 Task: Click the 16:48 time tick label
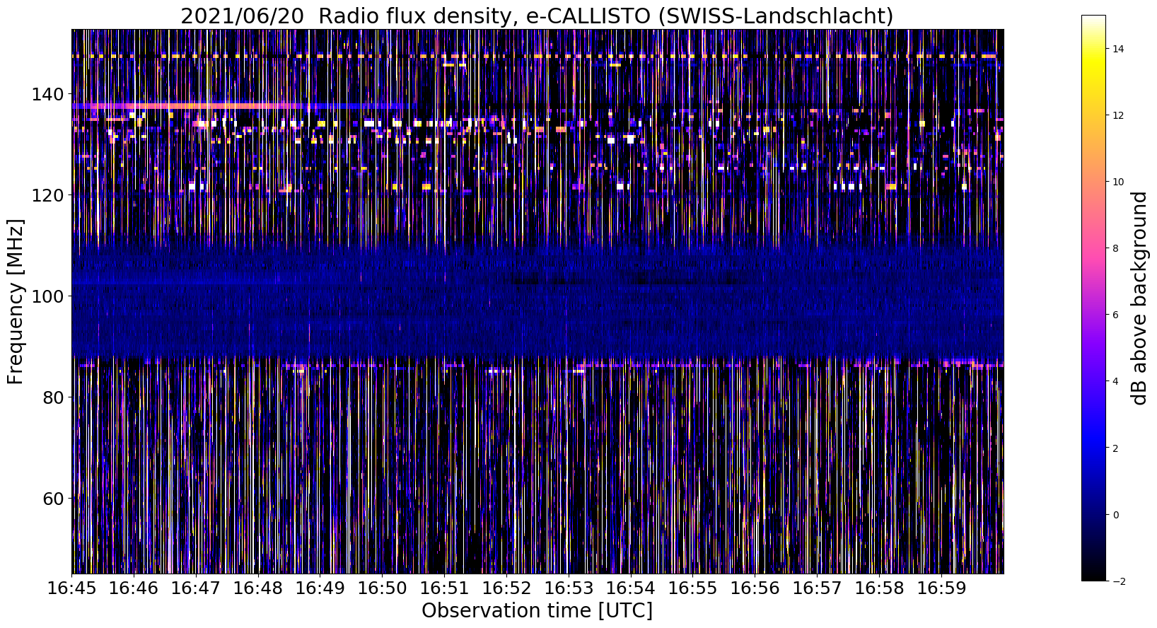pos(258,588)
